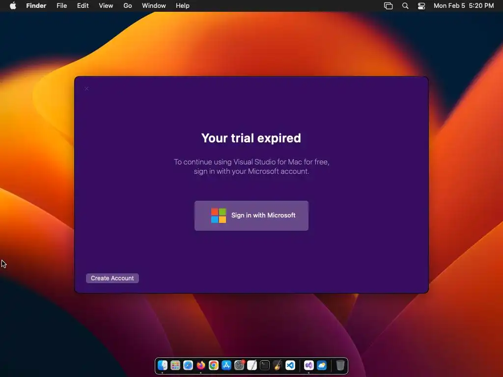Open the Edit menu
Image resolution: width=503 pixels, height=377 pixels.
tap(83, 6)
